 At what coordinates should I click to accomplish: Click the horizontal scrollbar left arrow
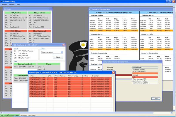[x=1, y=113]
